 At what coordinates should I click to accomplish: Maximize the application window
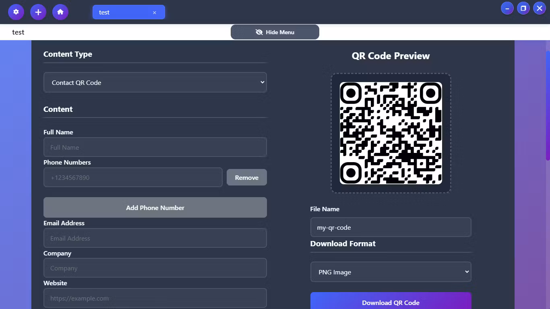[x=523, y=8]
